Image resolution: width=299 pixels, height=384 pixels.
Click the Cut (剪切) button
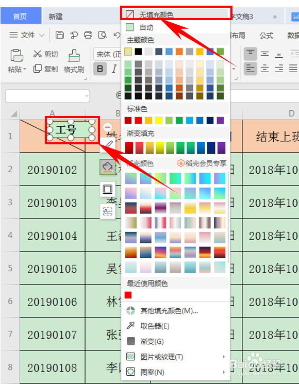[x=45, y=54]
